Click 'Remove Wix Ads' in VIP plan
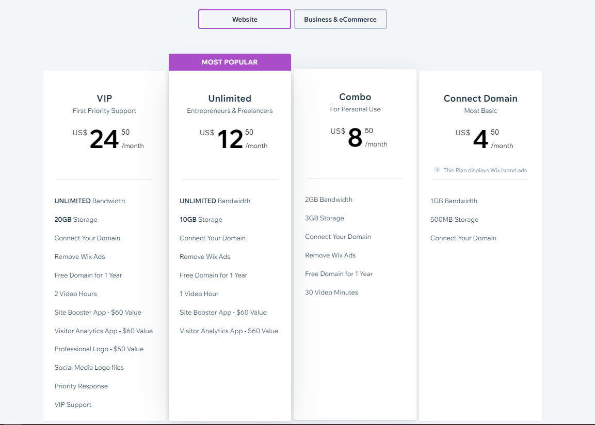 (79, 257)
